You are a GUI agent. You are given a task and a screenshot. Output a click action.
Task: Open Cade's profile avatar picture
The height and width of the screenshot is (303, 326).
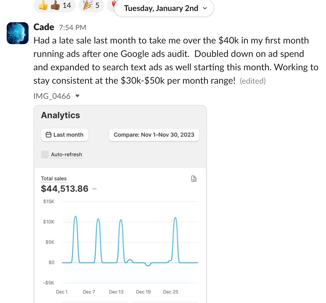click(x=18, y=33)
